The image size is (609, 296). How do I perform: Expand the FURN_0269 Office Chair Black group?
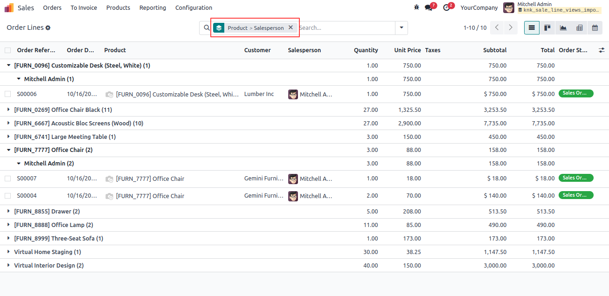tap(8, 110)
